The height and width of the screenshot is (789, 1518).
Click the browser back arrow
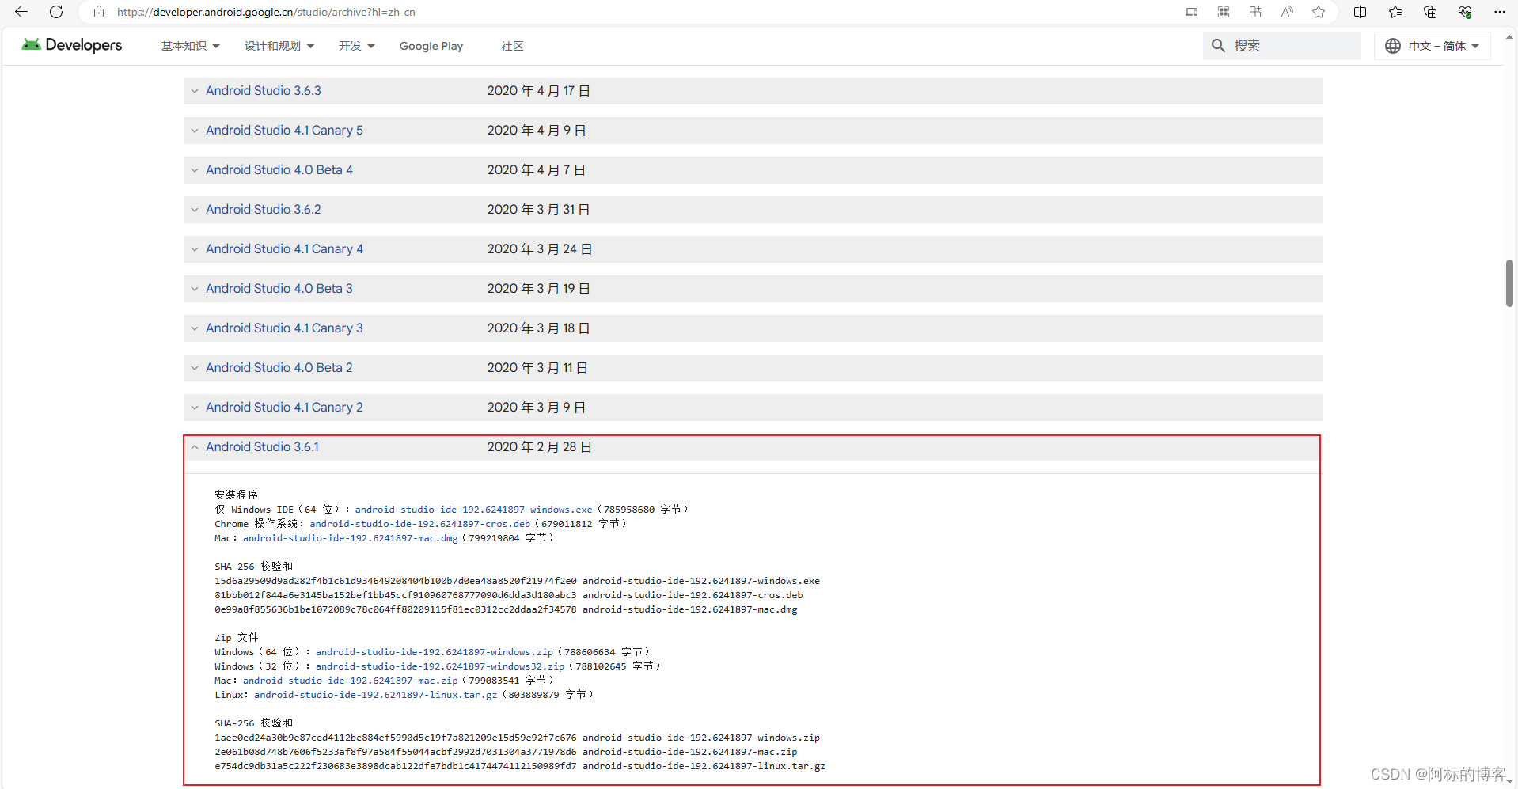coord(21,12)
